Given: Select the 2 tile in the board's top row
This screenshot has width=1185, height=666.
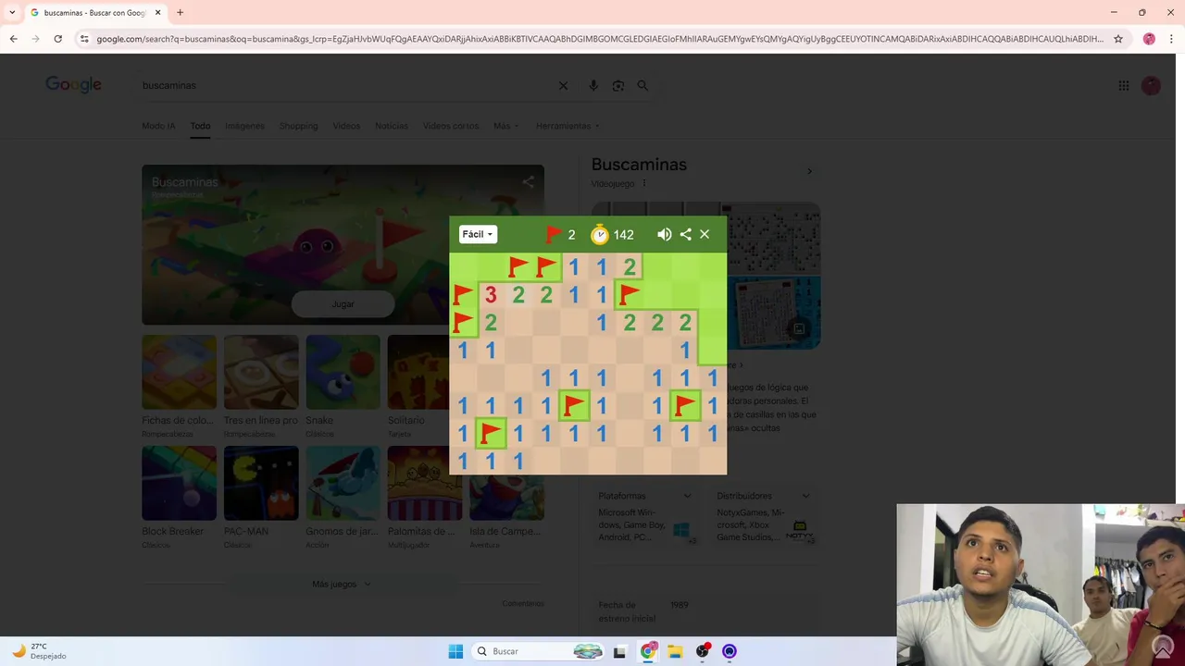Looking at the screenshot, I should coord(630,267).
